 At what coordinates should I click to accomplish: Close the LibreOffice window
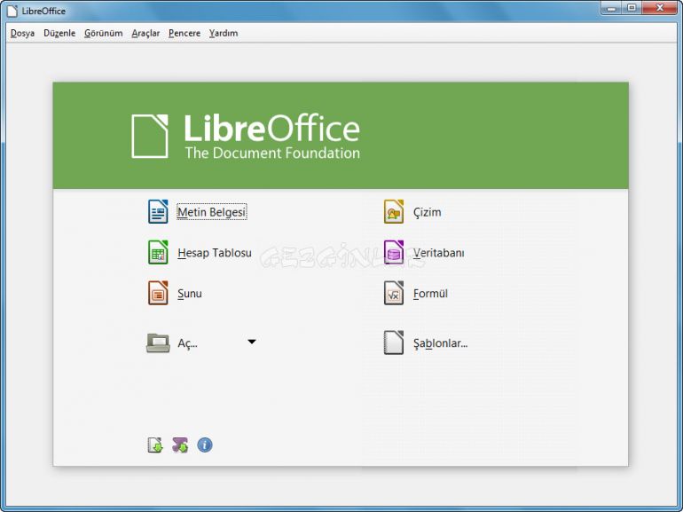(660, 8)
